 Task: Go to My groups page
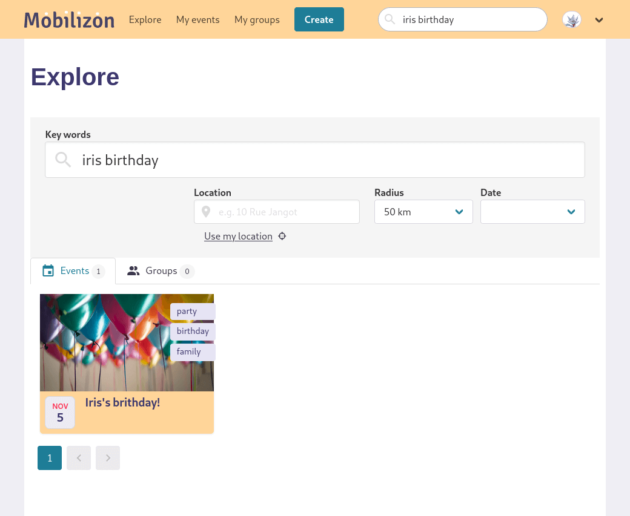[257, 20]
